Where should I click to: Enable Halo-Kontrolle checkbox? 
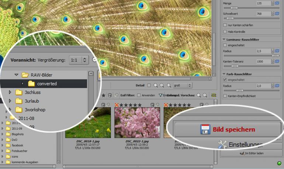(225, 32)
